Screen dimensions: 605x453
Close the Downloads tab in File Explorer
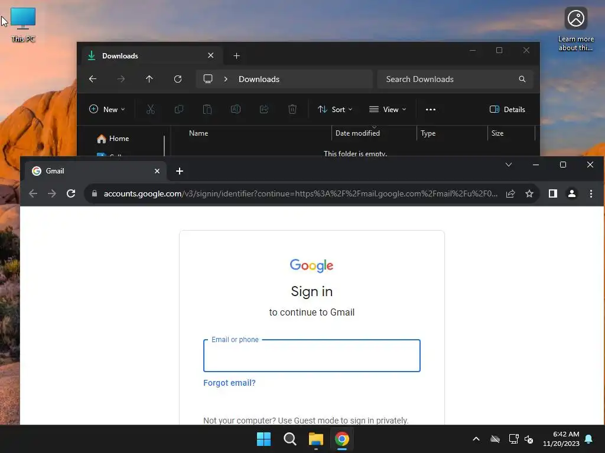pos(211,55)
